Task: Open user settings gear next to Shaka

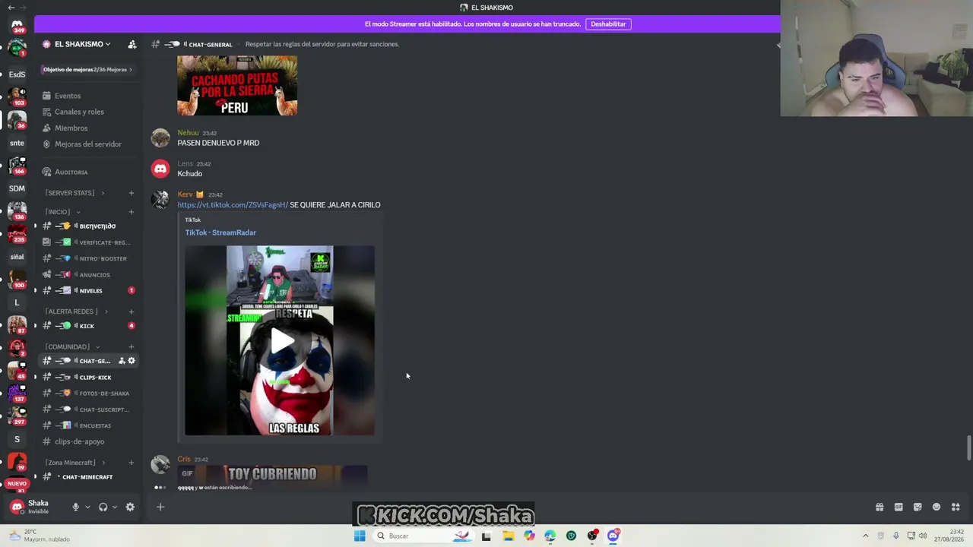Action: click(130, 507)
